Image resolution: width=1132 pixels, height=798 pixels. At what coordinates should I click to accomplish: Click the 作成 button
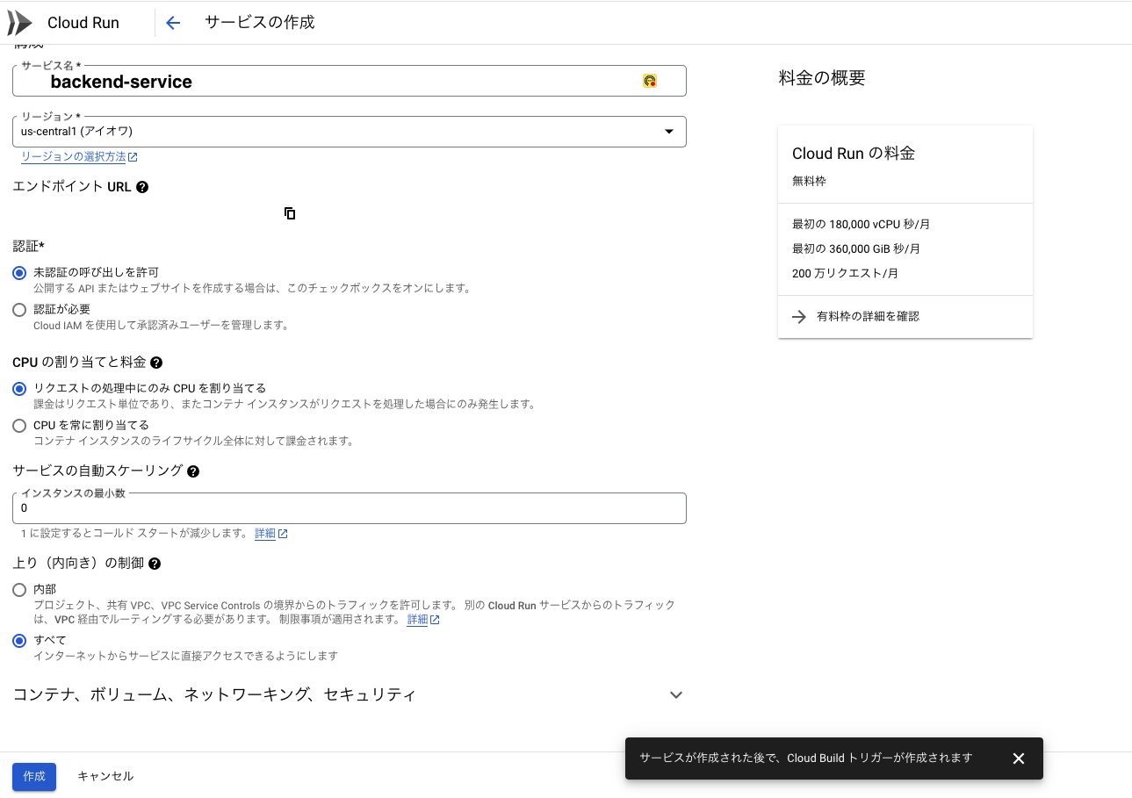pos(33,776)
